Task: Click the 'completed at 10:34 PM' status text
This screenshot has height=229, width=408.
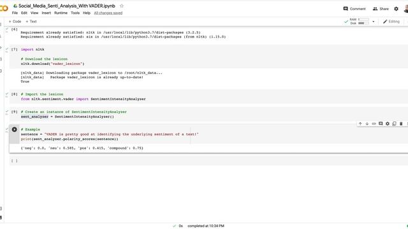Action: (206, 226)
